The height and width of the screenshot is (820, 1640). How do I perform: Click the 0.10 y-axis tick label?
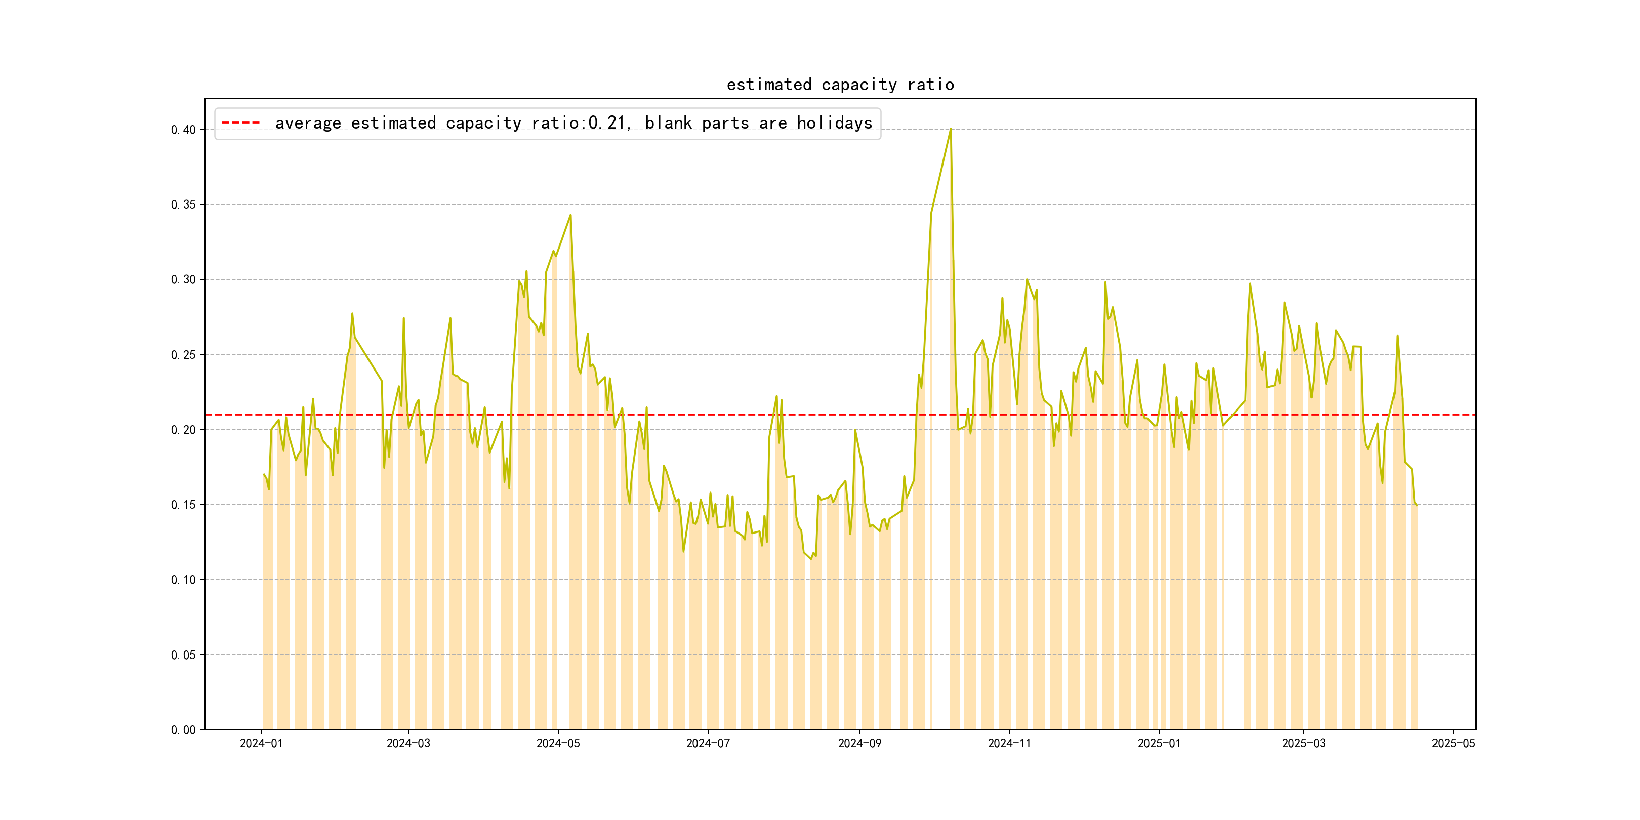183,580
